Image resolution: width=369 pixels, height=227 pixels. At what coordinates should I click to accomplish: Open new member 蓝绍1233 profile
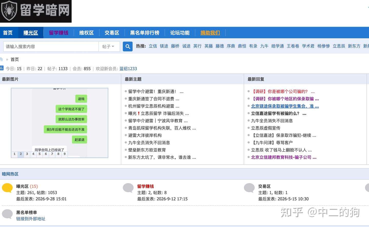[128, 69]
